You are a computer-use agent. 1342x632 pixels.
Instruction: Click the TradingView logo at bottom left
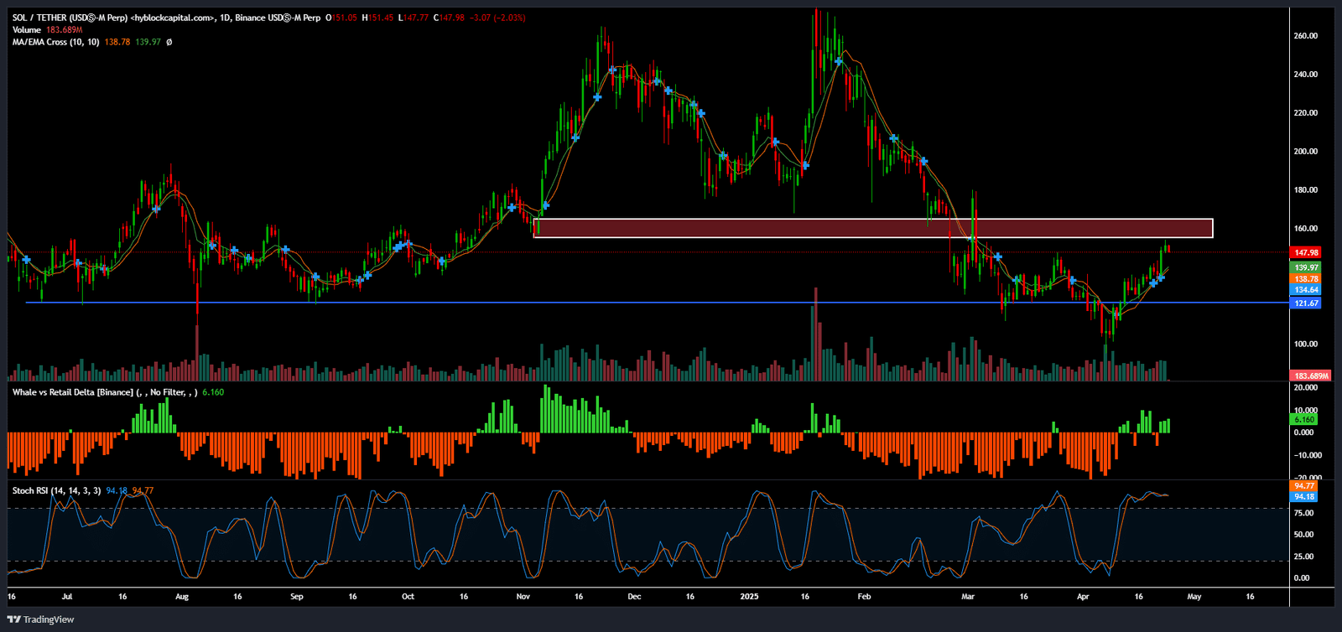pos(40,619)
